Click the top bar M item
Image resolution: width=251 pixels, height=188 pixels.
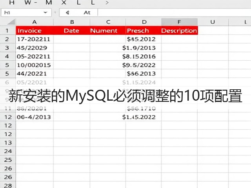pyautogui.click(x=49, y=2)
